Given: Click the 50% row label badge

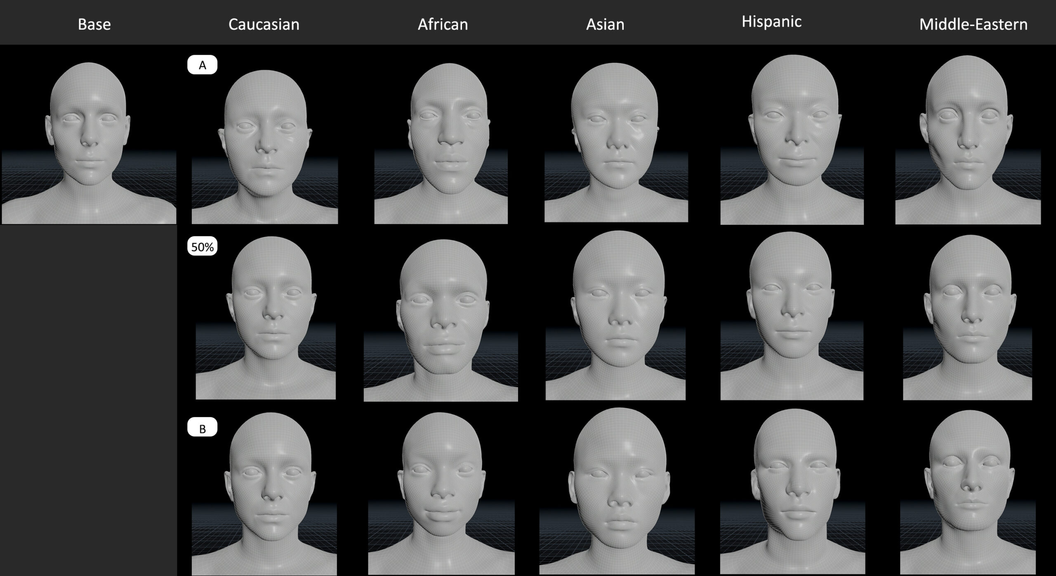Looking at the screenshot, I should pyautogui.click(x=202, y=247).
